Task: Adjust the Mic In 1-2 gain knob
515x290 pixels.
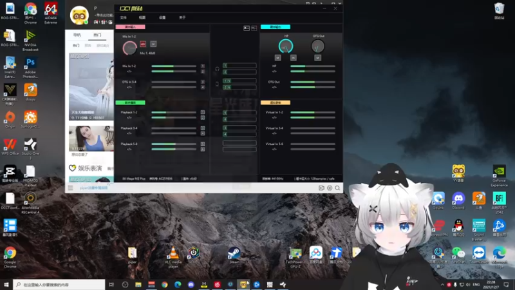Action: point(129,48)
